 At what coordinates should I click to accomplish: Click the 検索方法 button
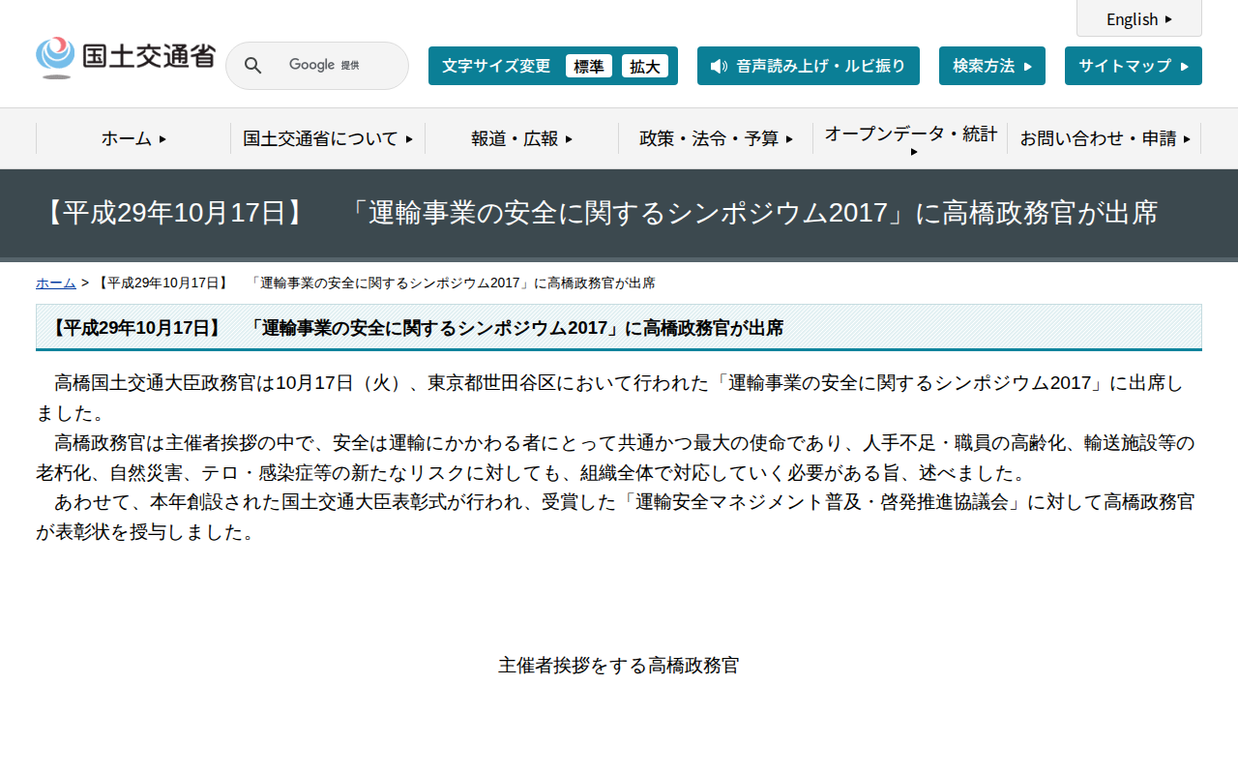tap(991, 65)
